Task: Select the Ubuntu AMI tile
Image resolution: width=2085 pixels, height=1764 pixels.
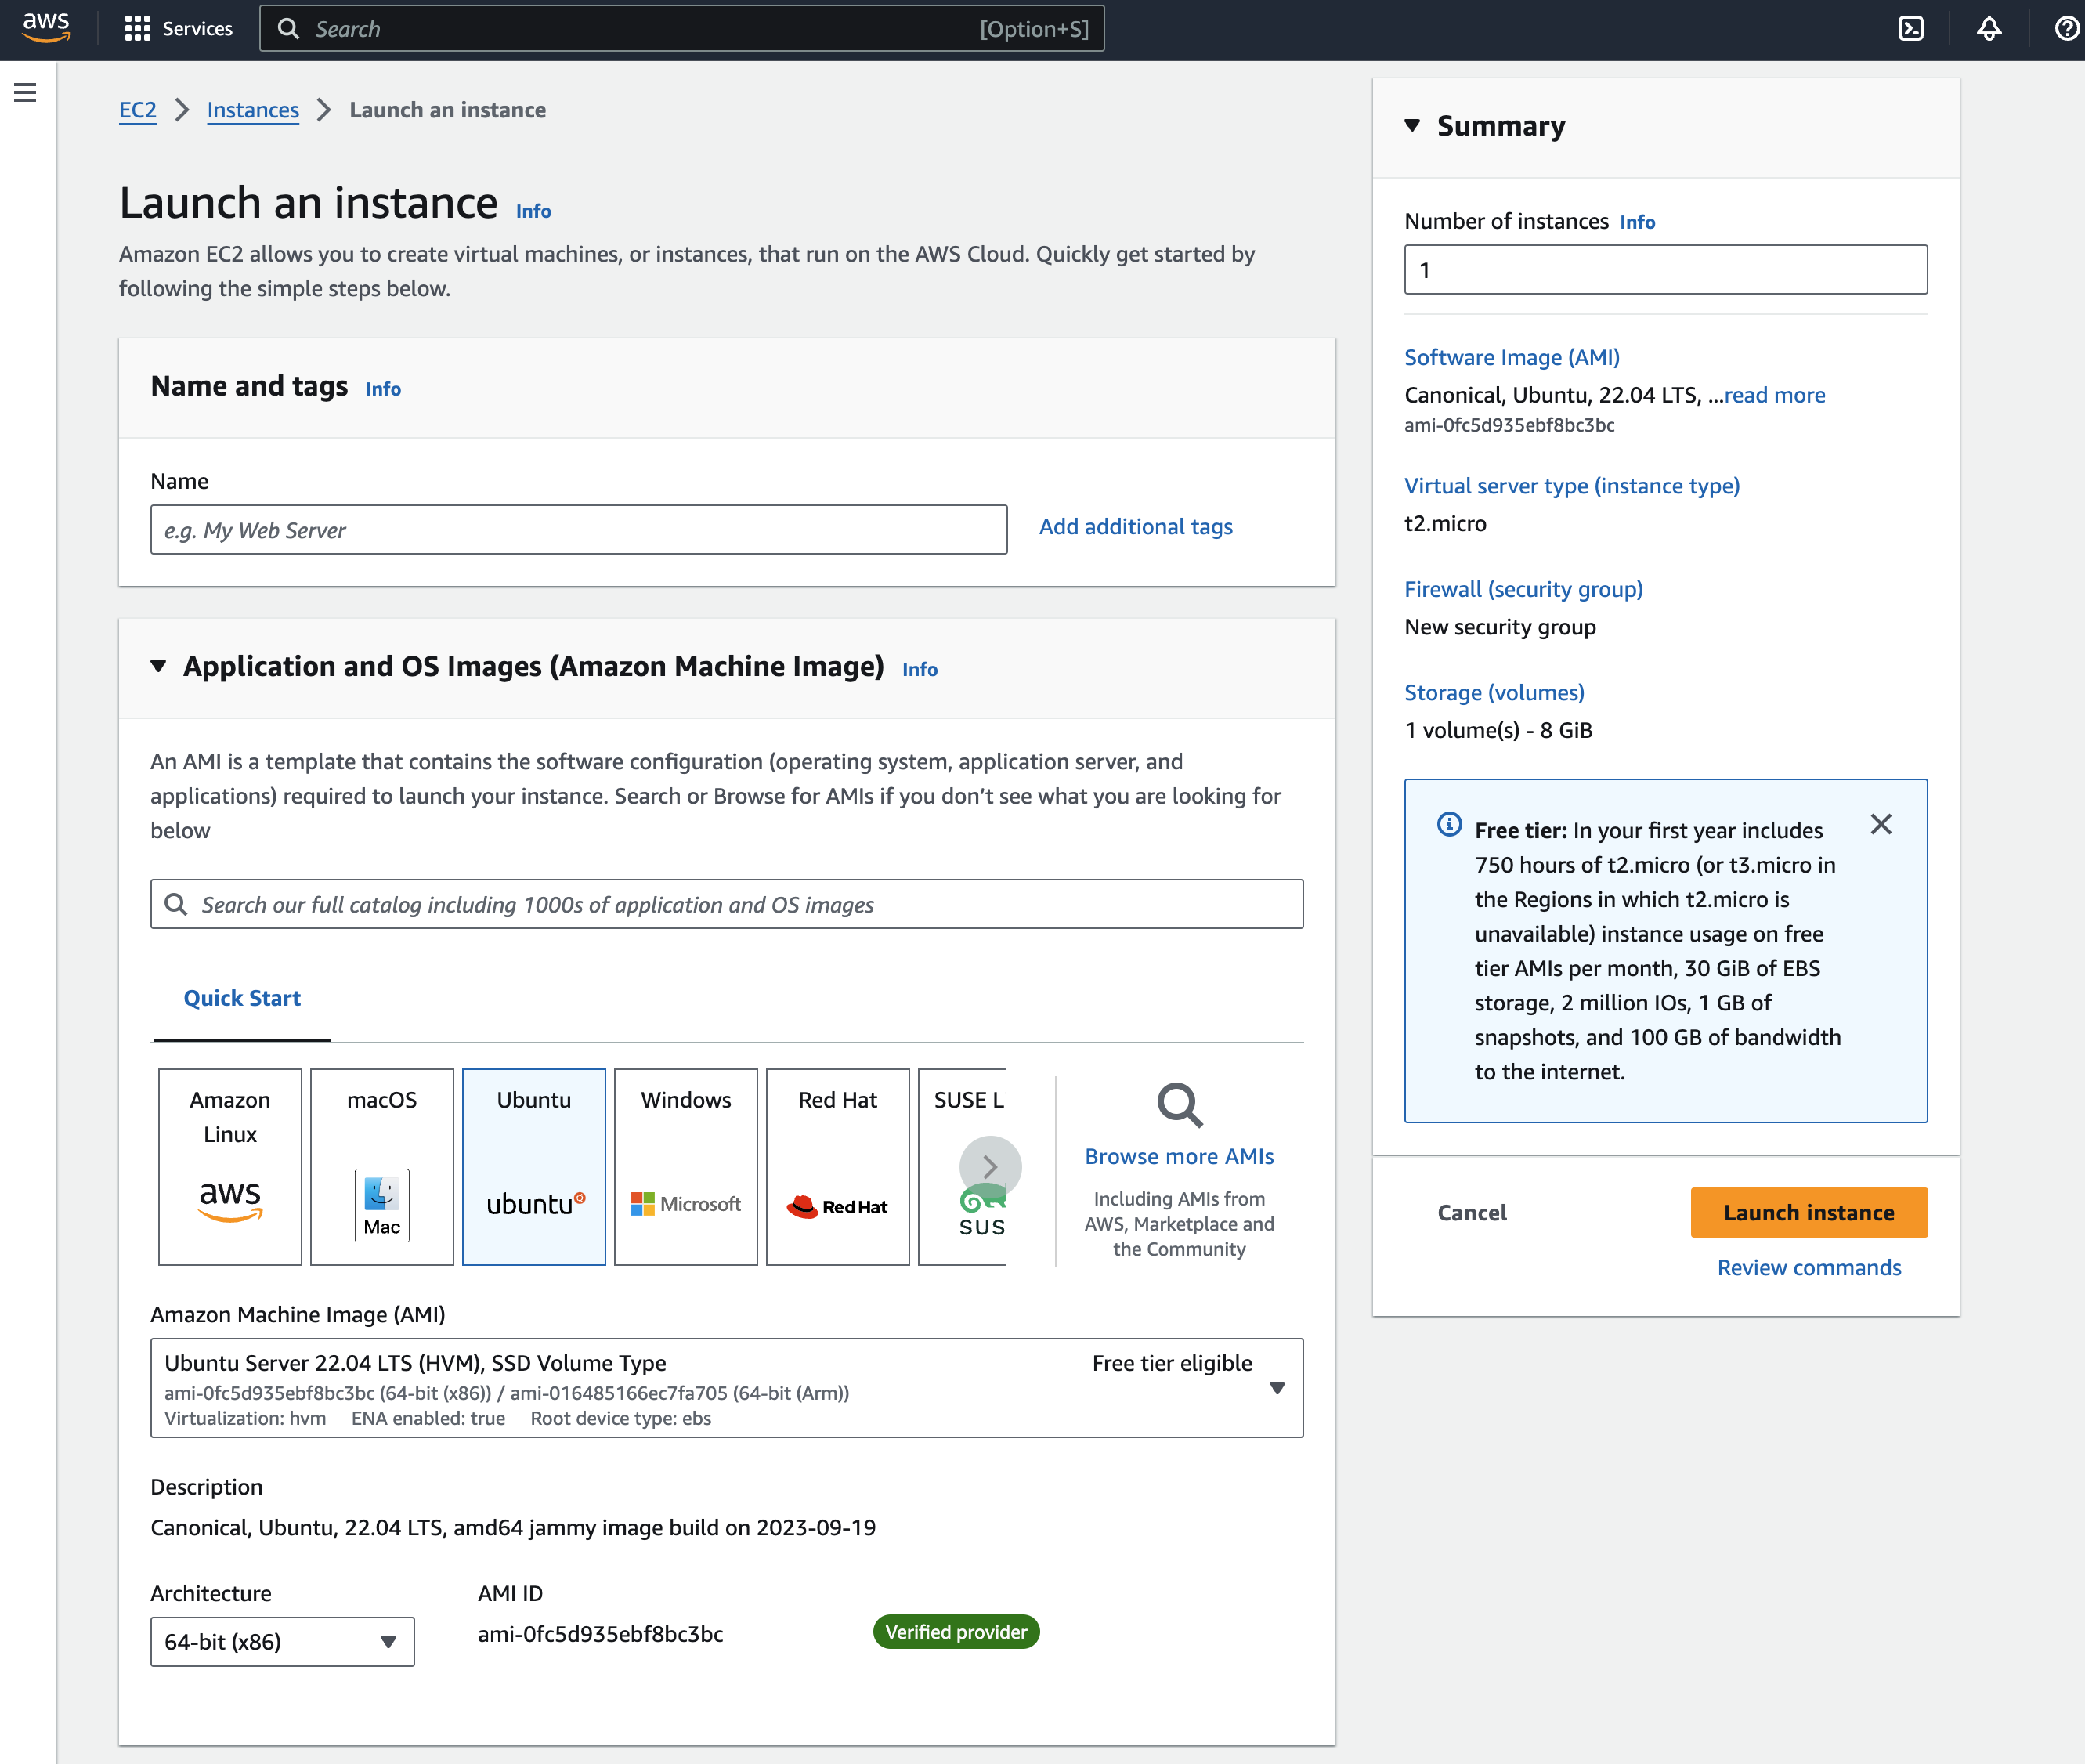Action: click(534, 1167)
